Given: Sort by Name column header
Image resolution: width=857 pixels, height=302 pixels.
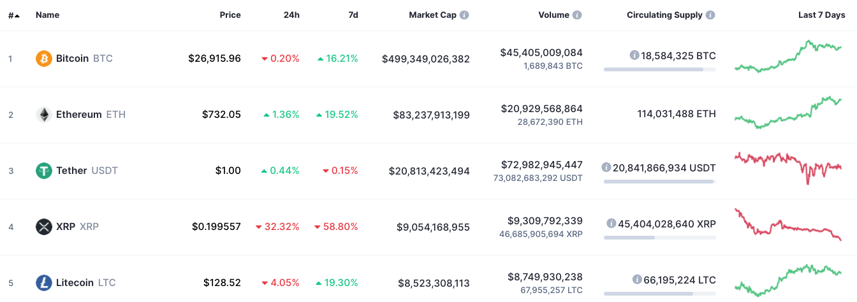Looking at the screenshot, I should pyautogui.click(x=47, y=15).
